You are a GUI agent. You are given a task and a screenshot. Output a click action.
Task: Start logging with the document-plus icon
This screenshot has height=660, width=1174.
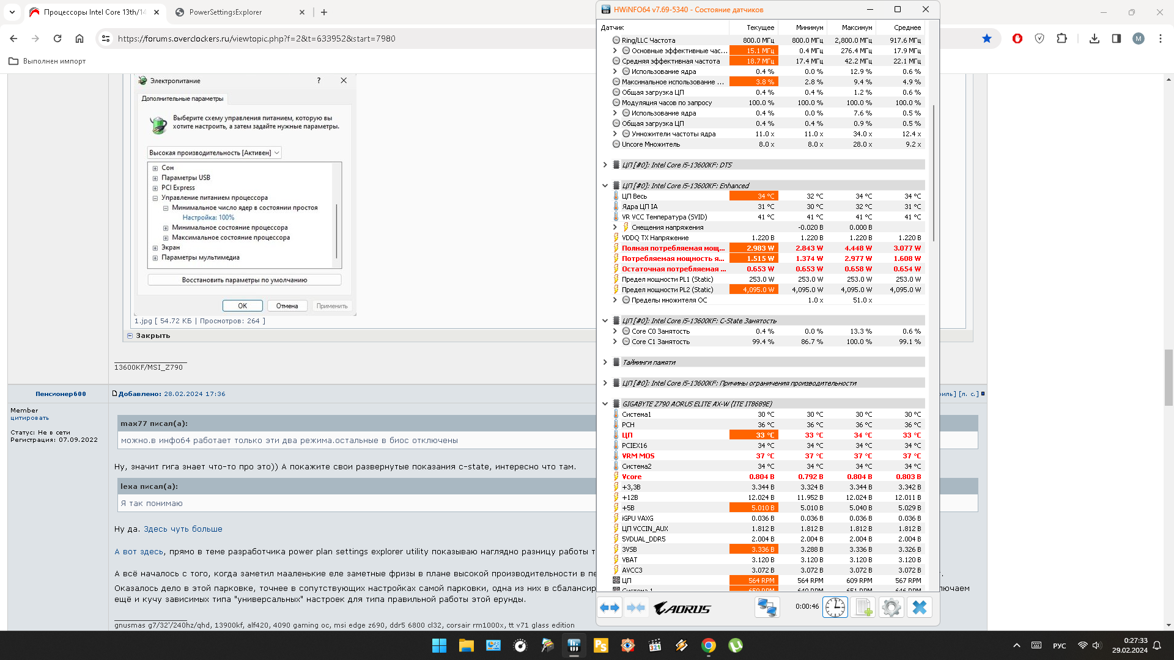coord(863,607)
